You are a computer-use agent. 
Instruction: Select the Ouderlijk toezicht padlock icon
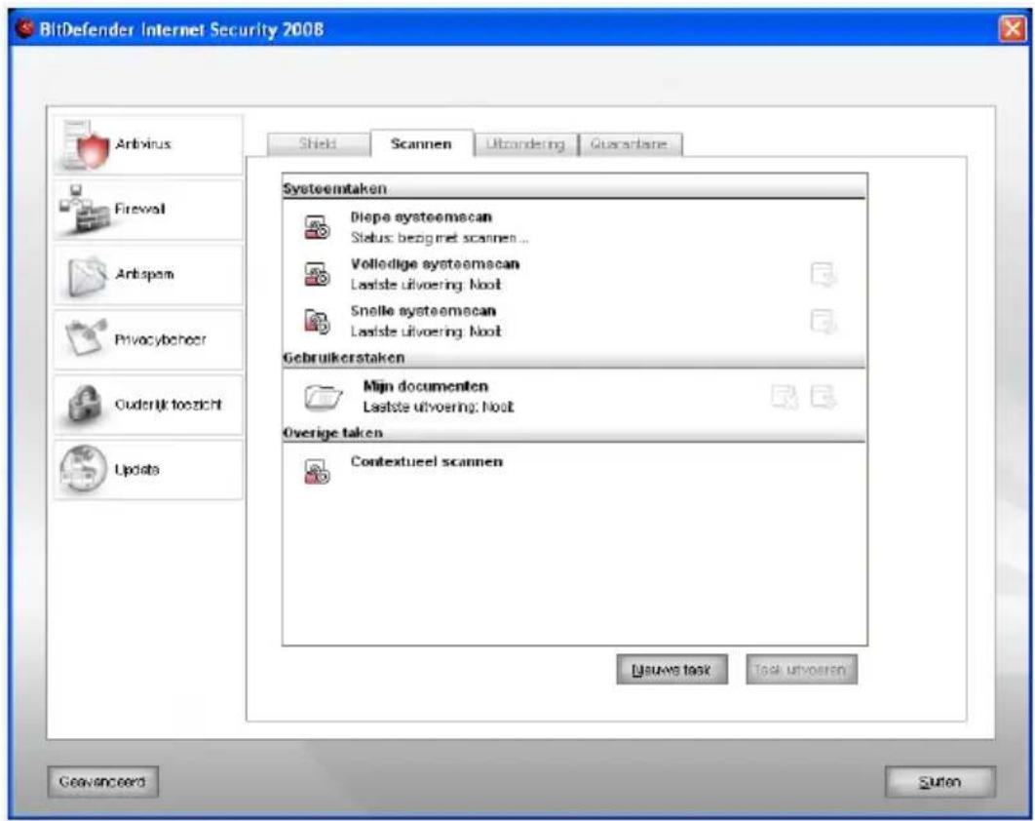click(x=85, y=404)
